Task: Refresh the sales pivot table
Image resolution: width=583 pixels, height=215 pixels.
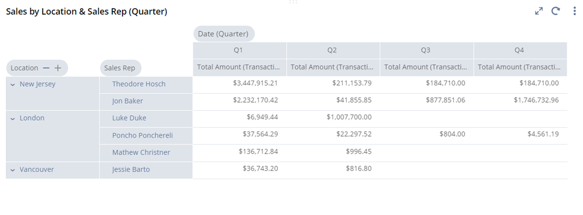Action: (555, 11)
